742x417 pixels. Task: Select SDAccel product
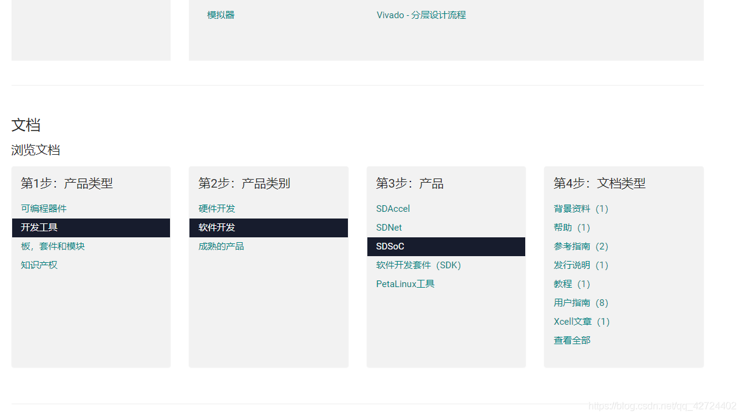pyautogui.click(x=393, y=209)
